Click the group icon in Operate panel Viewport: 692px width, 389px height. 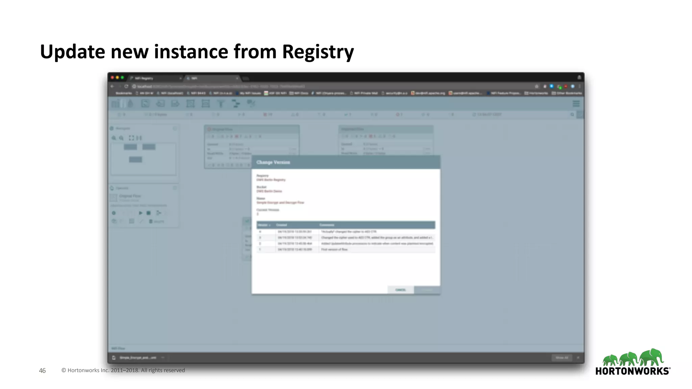click(x=132, y=222)
